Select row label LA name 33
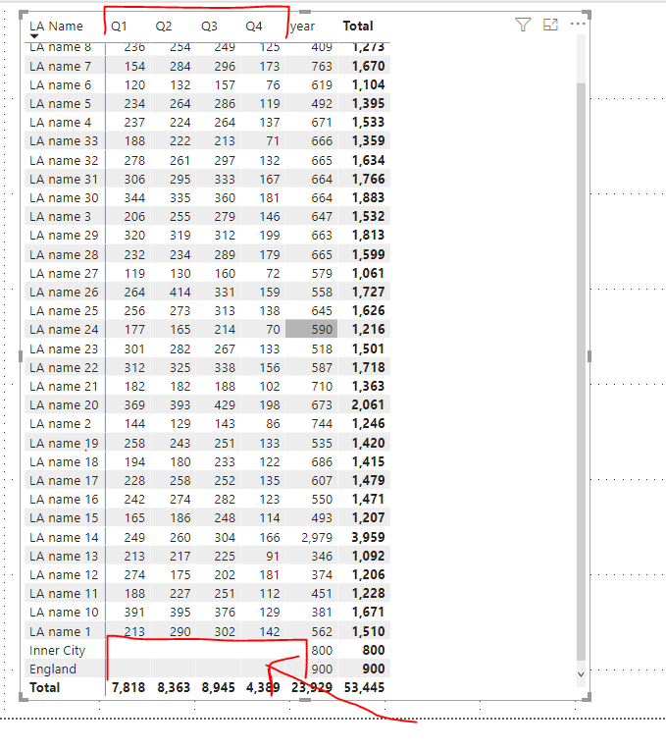The width and height of the screenshot is (666, 750). 64,140
